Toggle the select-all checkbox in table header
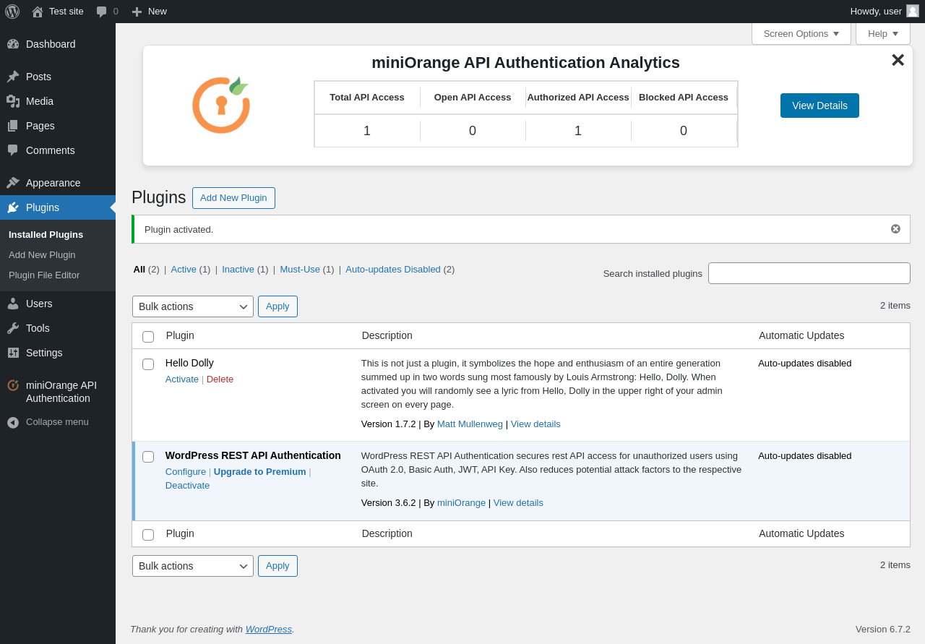Screen dimensions: 925x644 148,337
